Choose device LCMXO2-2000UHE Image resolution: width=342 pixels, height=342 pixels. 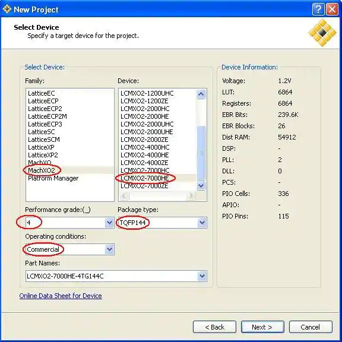pyautogui.click(x=147, y=132)
